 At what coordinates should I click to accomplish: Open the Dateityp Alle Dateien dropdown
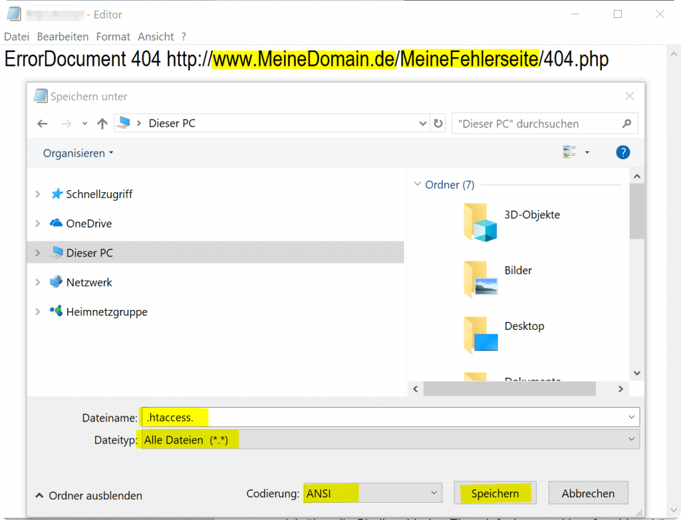pos(390,440)
